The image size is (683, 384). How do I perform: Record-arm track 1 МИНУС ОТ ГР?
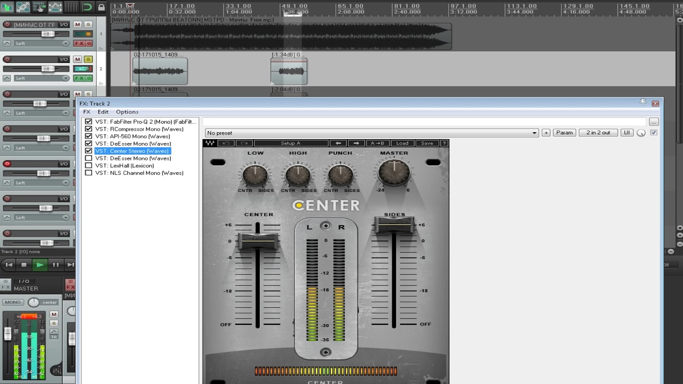pos(7,25)
